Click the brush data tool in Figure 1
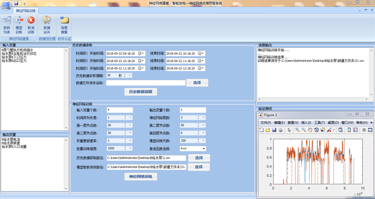 click(x=329, y=130)
